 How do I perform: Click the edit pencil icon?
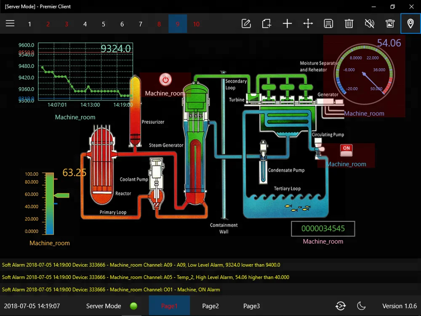tap(246, 24)
